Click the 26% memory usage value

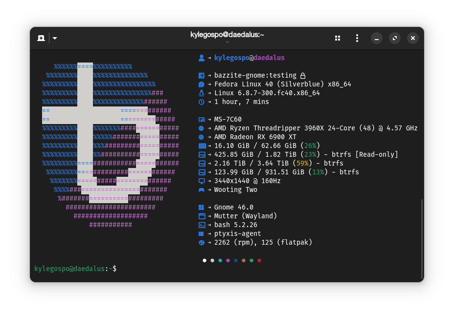point(310,146)
